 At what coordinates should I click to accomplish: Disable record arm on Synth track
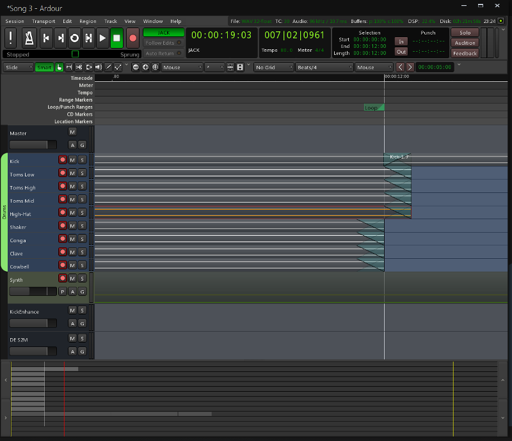tap(63, 278)
